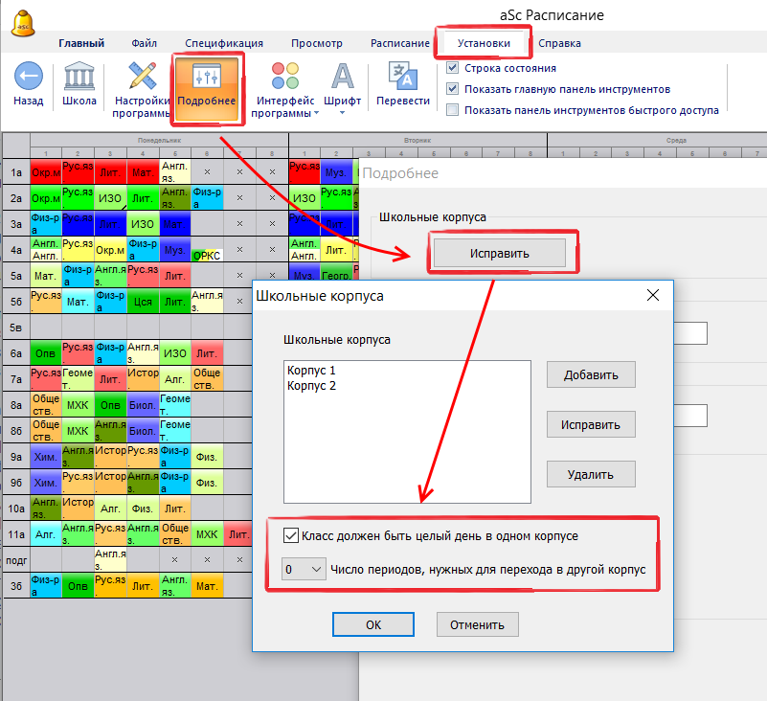The height and width of the screenshot is (701, 767).
Task: Open the Спецификация ribbon tab
Action: [224, 43]
